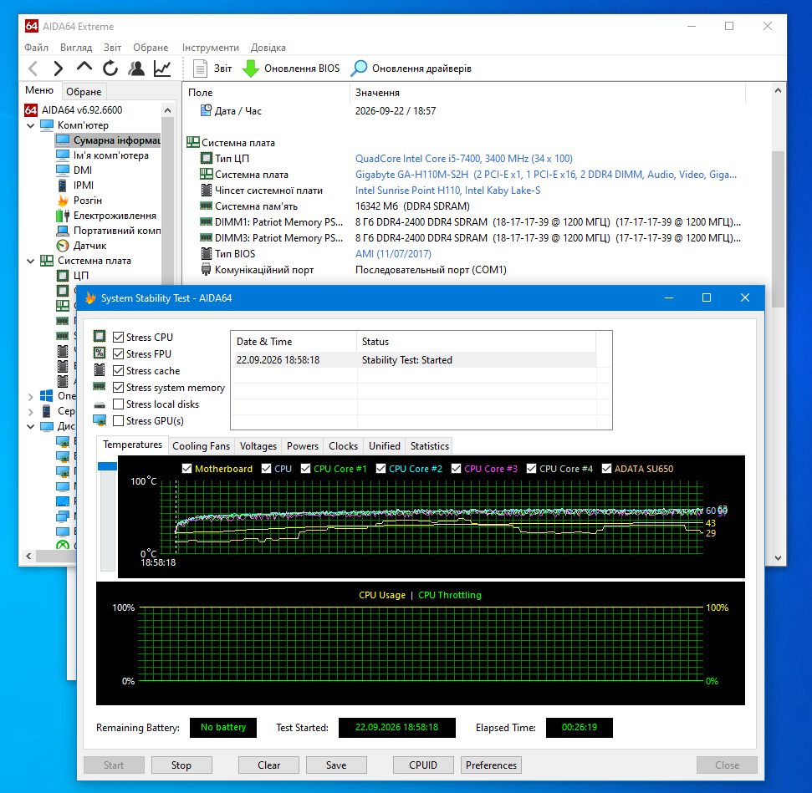This screenshot has width=812, height=793.
Task: Hide Motherboard temperature graph line
Action: click(x=187, y=469)
